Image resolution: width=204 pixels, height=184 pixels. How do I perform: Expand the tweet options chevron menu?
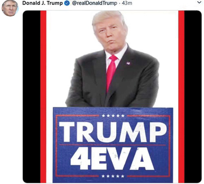pyautogui.click(x=200, y=2)
